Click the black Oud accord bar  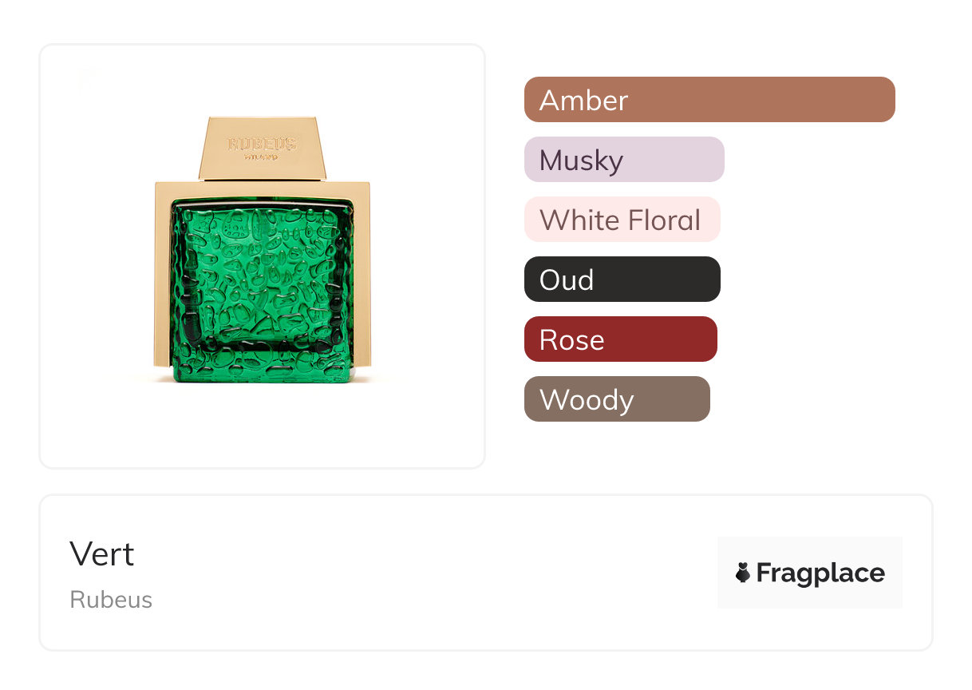pyautogui.click(x=622, y=280)
